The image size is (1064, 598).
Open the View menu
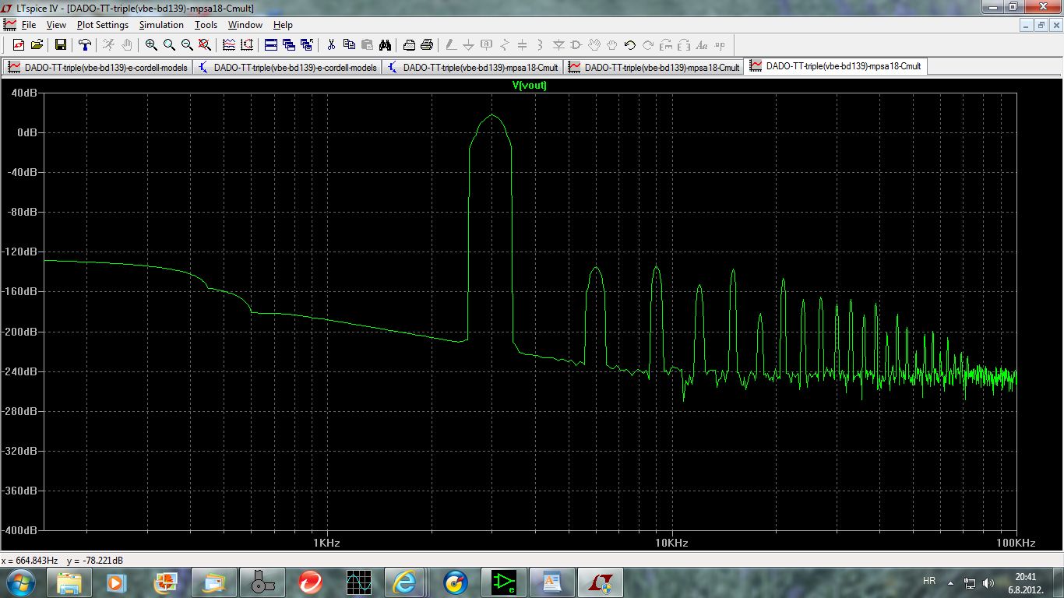pyautogui.click(x=56, y=25)
